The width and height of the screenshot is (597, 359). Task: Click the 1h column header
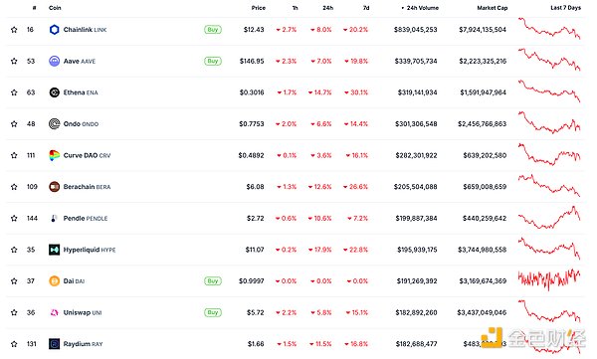coord(296,8)
